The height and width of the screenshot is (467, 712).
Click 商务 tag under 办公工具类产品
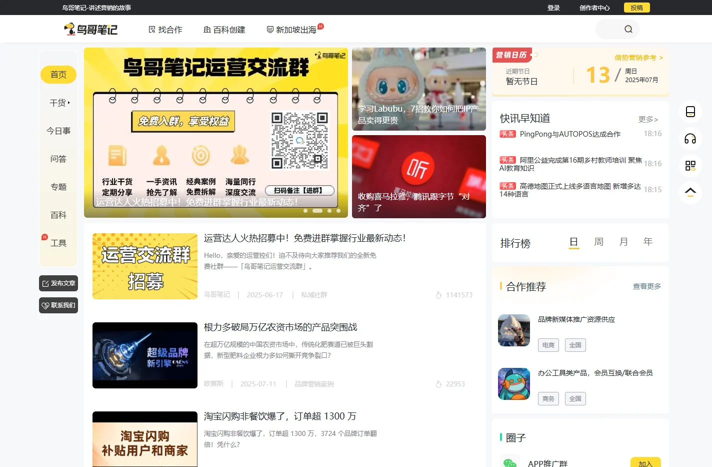548,399
